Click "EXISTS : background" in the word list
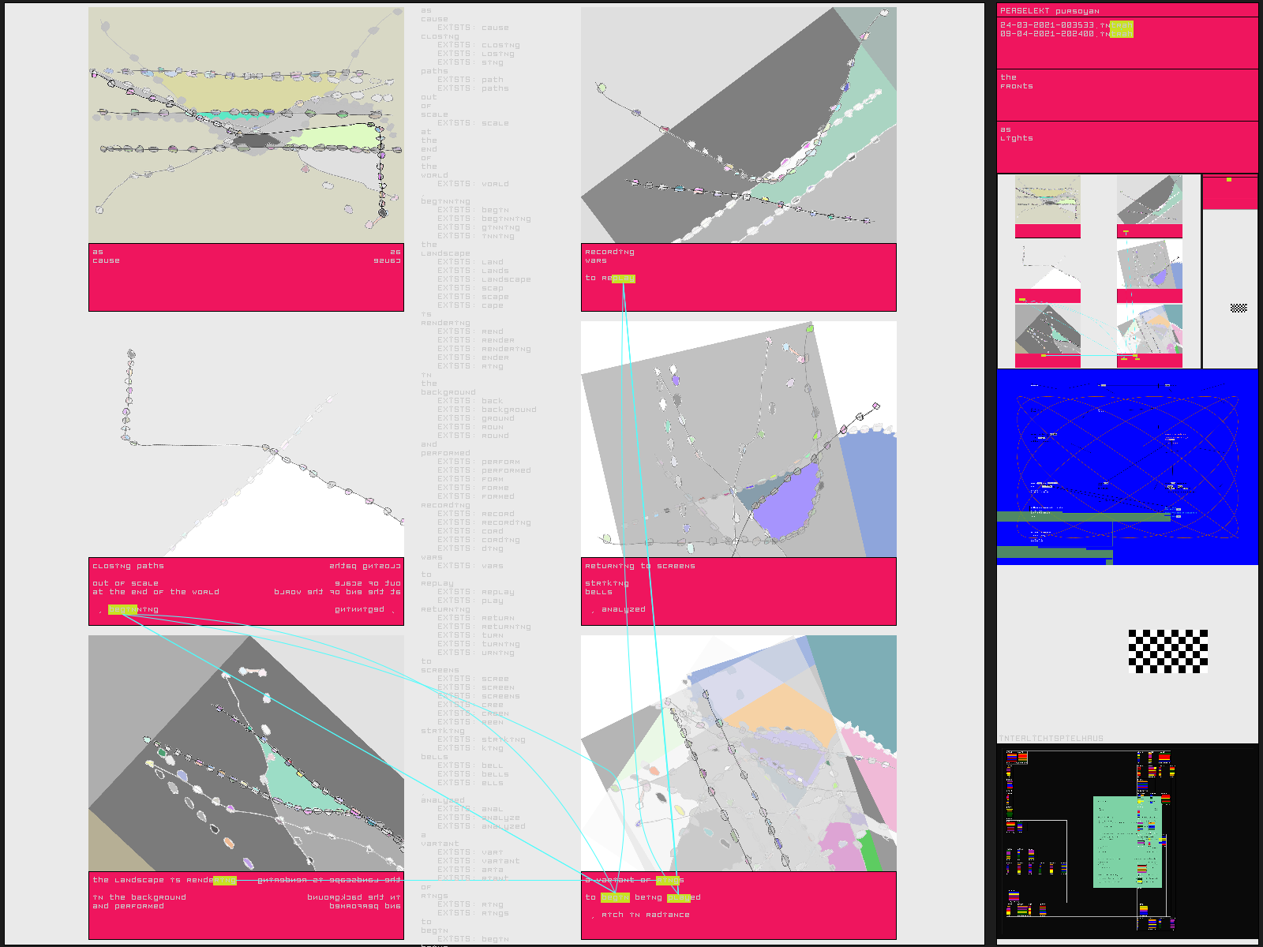Image resolution: width=1263 pixels, height=947 pixels. pyautogui.click(x=487, y=410)
